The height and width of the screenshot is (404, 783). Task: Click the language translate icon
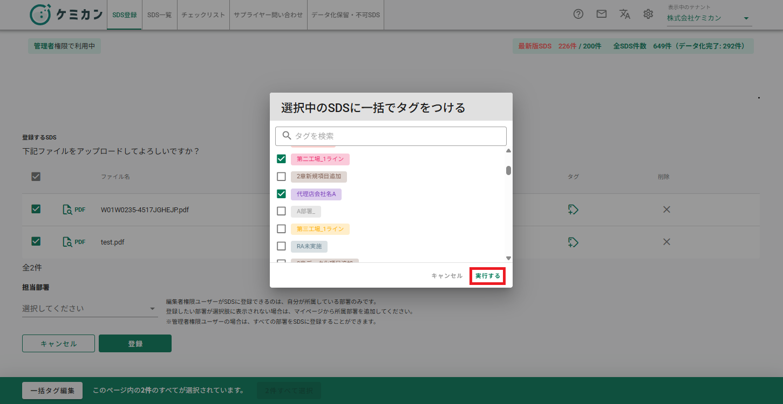[625, 15]
